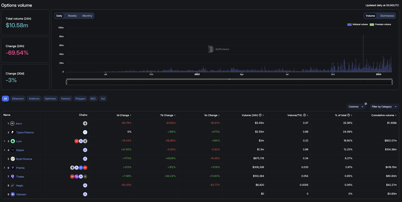Click the Fantom chain icon in Premia row
Image resolution: width=402 pixels, height=202 pixels.
tap(81, 168)
